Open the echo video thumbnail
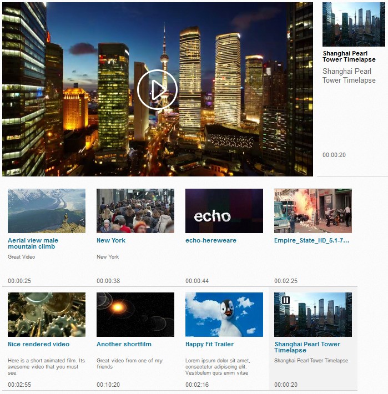Screen dimensions: 388x394 pyautogui.click(x=224, y=210)
